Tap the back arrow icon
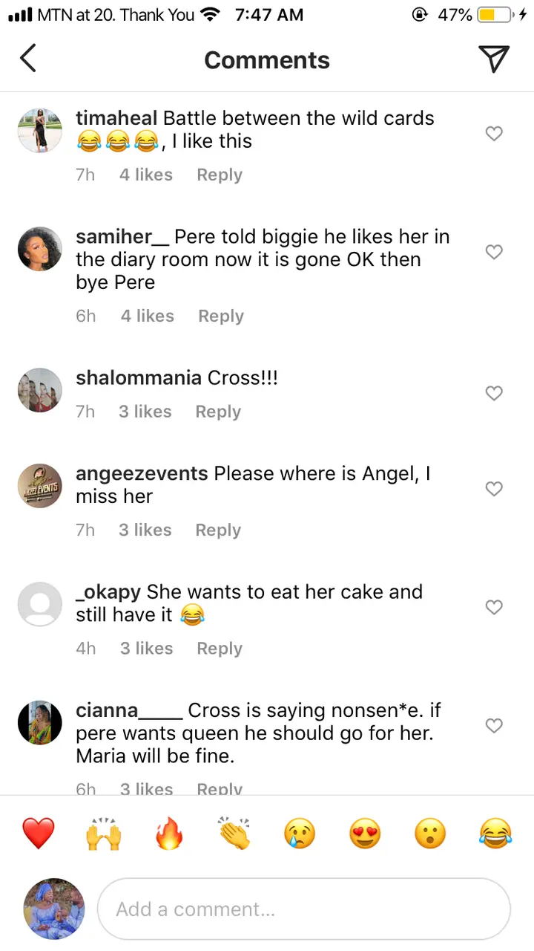 pyautogui.click(x=28, y=59)
